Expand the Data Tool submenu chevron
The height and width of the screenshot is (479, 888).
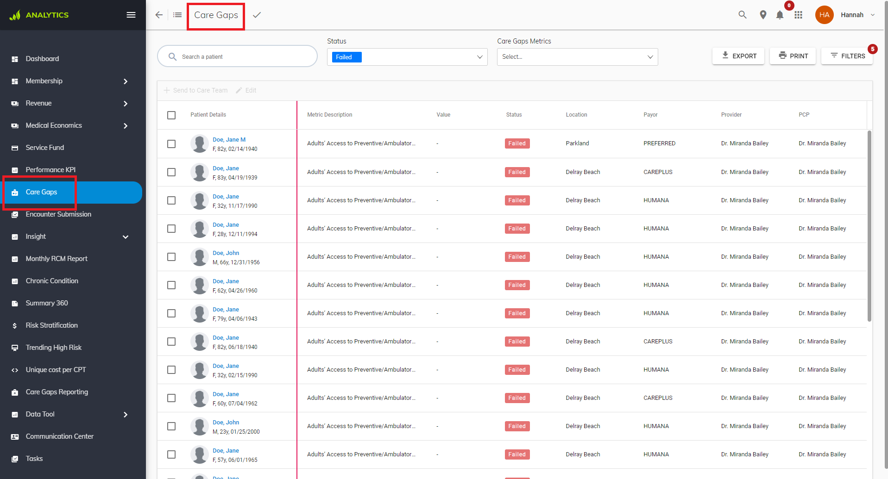tap(126, 415)
